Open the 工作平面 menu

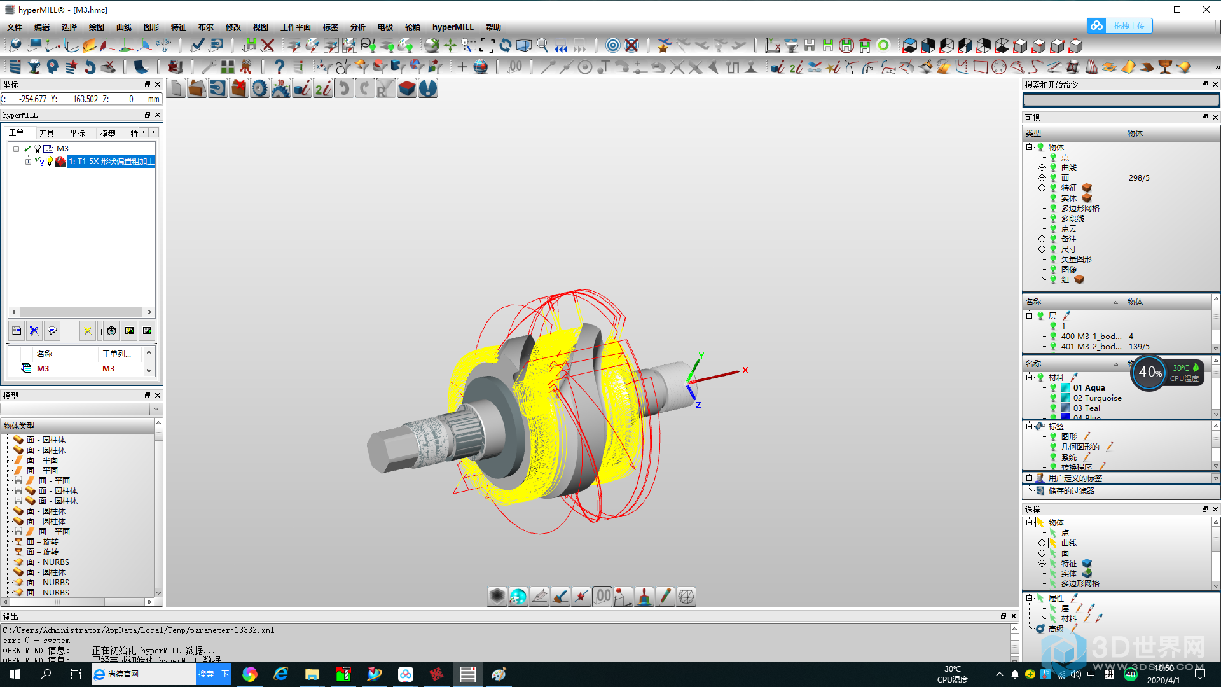[x=296, y=27]
